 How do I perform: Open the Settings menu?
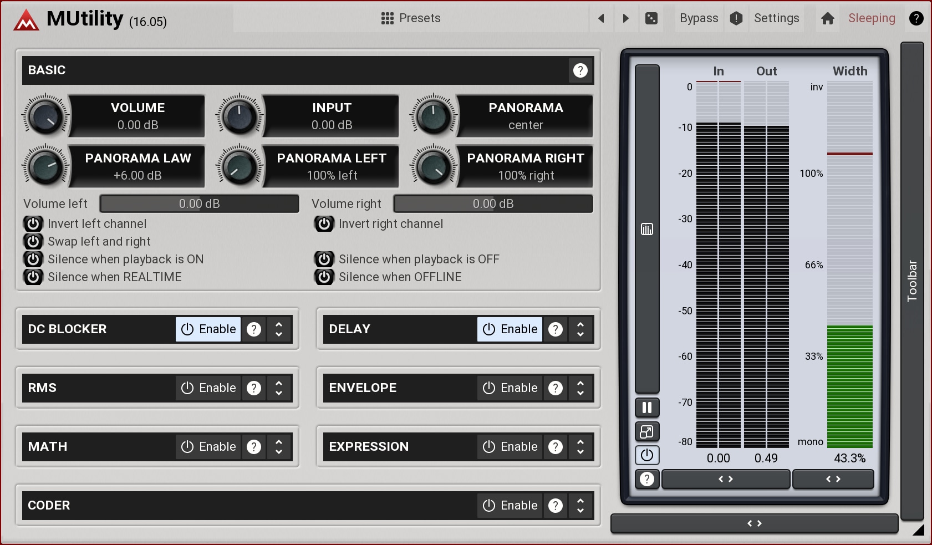click(x=776, y=18)
